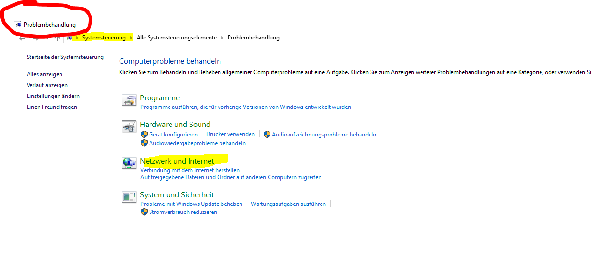Click Probleme mit Windows Update beheben

coord(191,204)
